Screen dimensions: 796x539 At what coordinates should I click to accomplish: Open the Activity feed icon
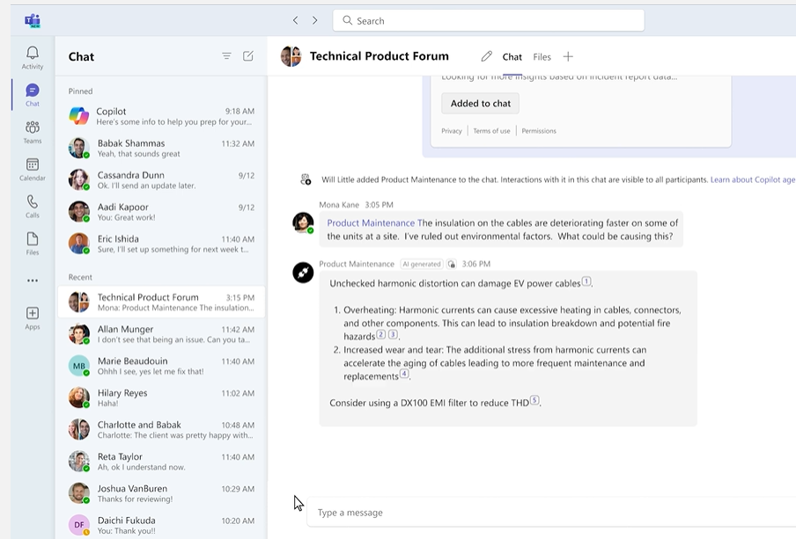point(33,57)
